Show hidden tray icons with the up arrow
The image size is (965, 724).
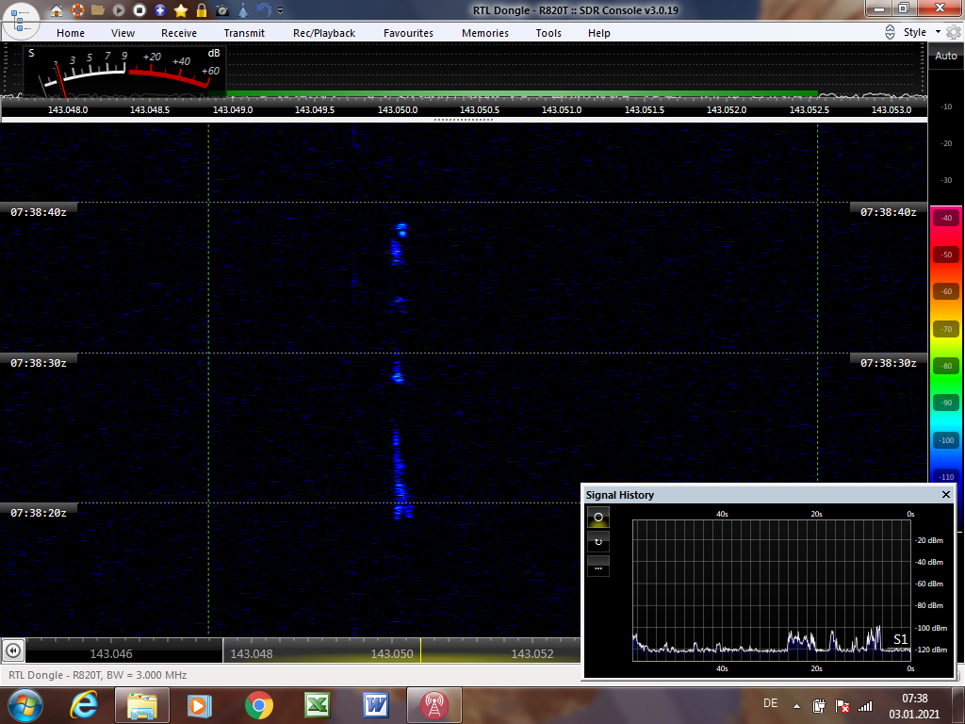796,706
